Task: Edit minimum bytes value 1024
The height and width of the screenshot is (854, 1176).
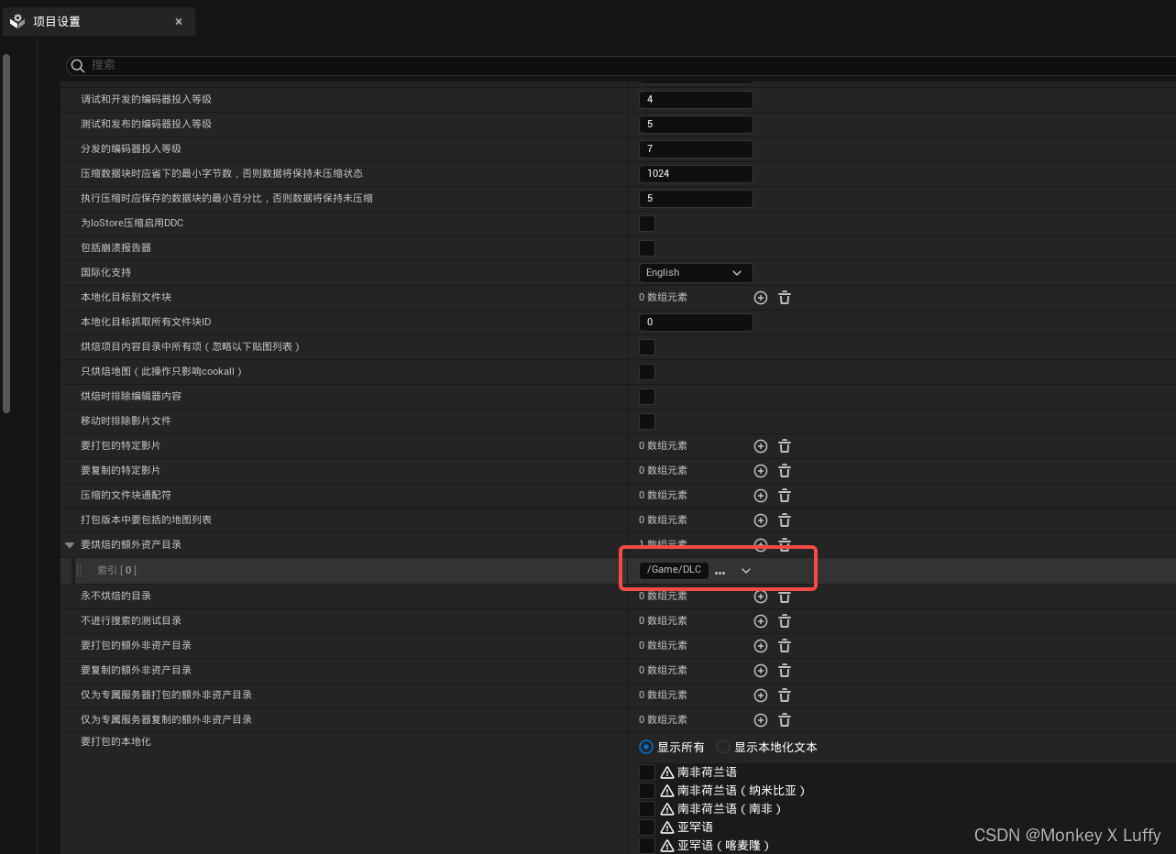Action: (696, 173)
